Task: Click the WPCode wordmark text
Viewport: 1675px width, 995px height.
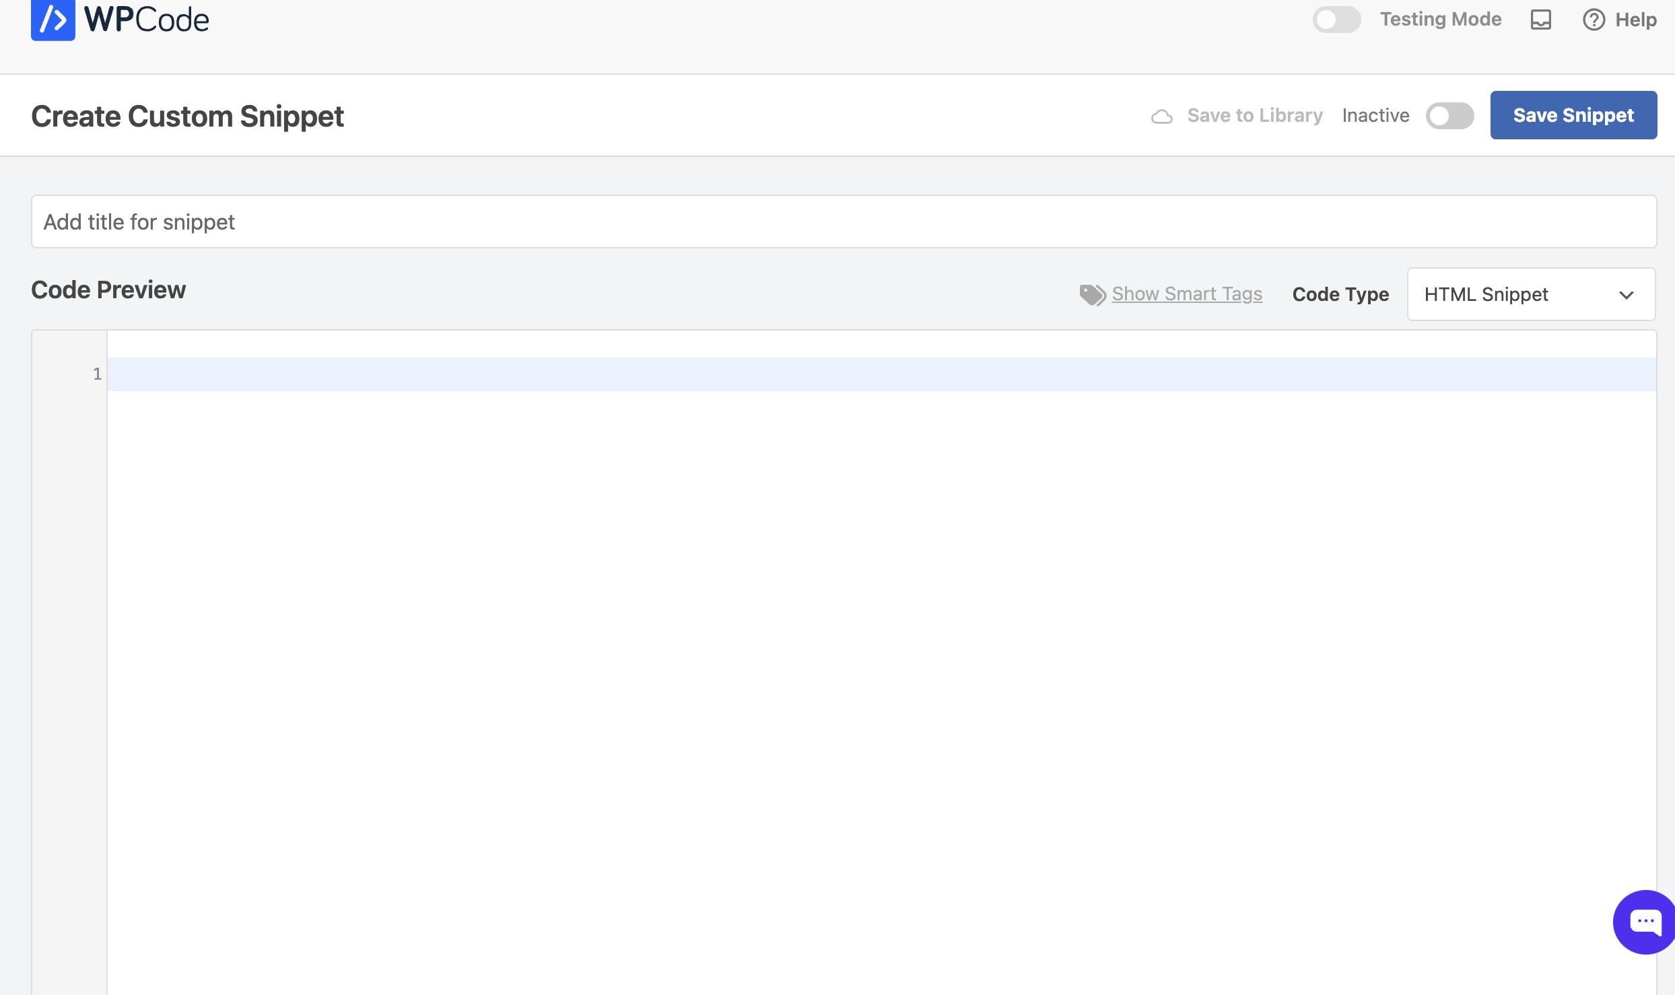Action: click(146, 20)
